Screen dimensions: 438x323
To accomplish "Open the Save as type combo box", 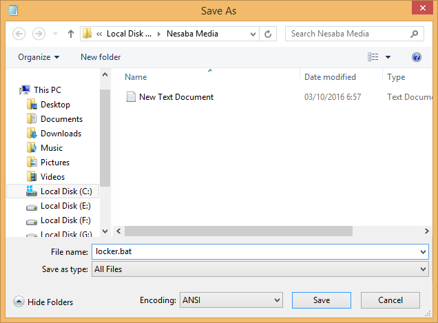I will pos(260,269).
